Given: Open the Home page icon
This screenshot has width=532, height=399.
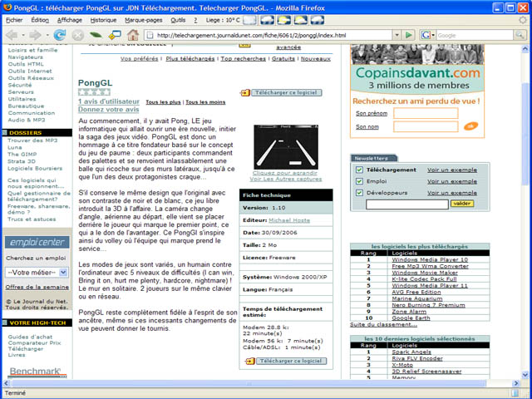Looking at the screenshot, I should pyautogui.click(x=133, y=35).
